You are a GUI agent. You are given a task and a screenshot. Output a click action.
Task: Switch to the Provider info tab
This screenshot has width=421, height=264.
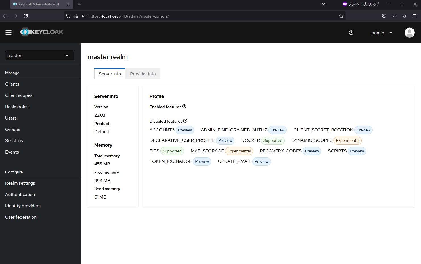(143, 74)
